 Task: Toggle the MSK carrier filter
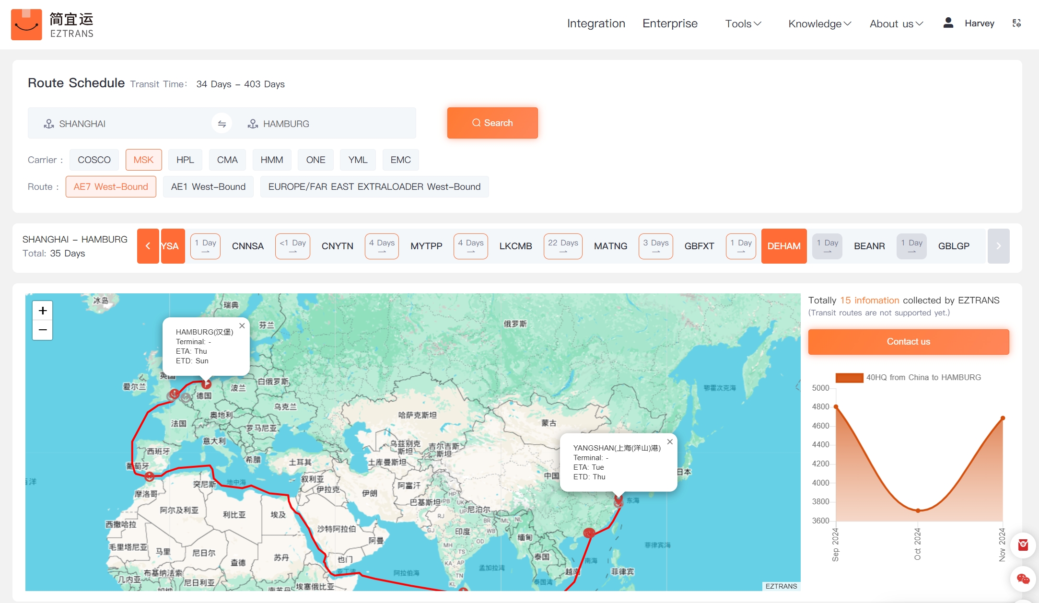pyautogui.click(x=143, y=160)
